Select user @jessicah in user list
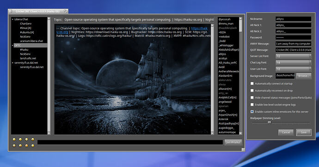Viewport: 319px width, 167px height. pos(225,19)
